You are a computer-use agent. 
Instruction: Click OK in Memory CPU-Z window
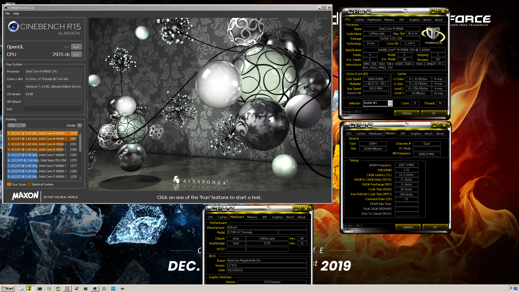[435, 227]
